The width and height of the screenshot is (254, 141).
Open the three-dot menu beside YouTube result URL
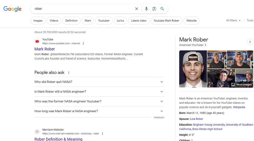coord(83,44)
